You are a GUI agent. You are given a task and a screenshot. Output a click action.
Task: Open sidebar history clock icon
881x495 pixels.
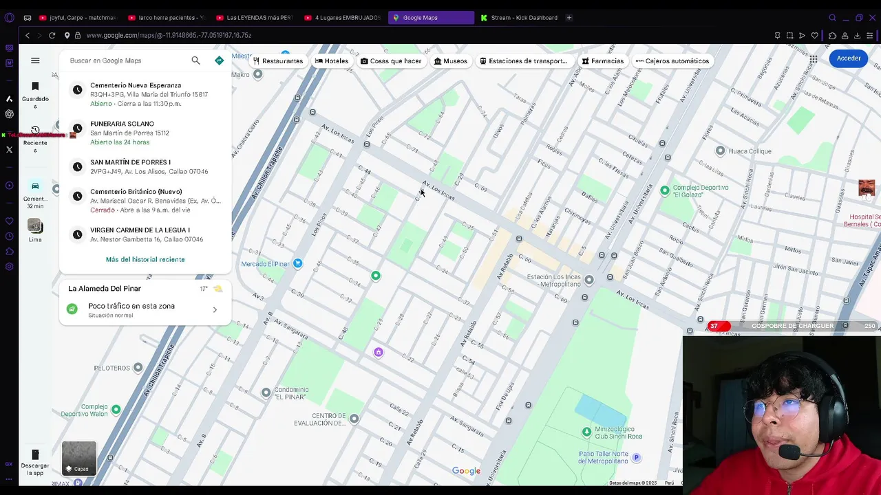click(x=9, y=236)
